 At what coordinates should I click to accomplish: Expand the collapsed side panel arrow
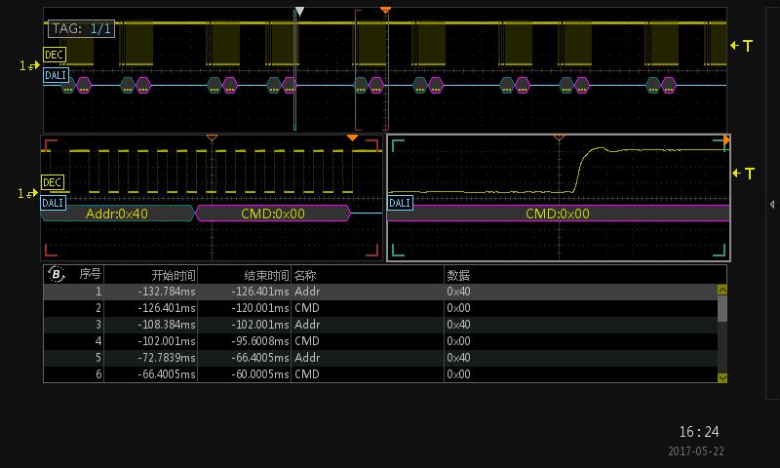click(772, 205)
